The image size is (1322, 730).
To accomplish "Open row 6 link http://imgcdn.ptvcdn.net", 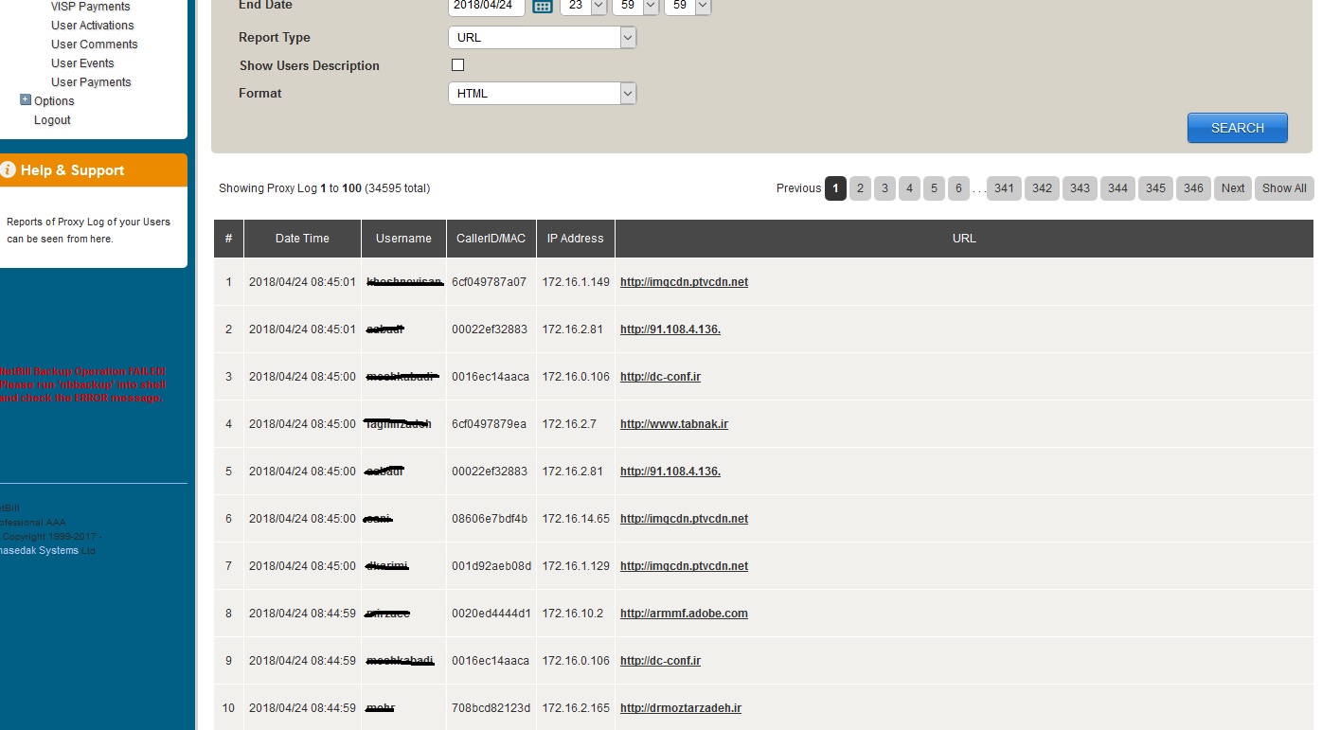I will [x=684, y=519].
